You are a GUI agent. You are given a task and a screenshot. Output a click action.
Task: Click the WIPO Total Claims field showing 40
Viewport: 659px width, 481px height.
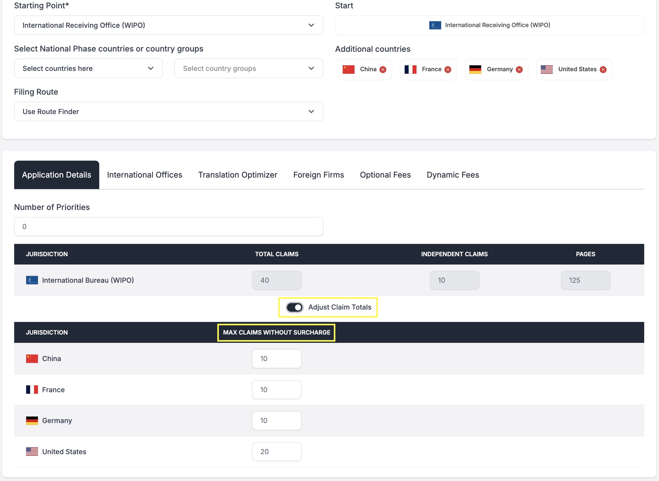276,280
